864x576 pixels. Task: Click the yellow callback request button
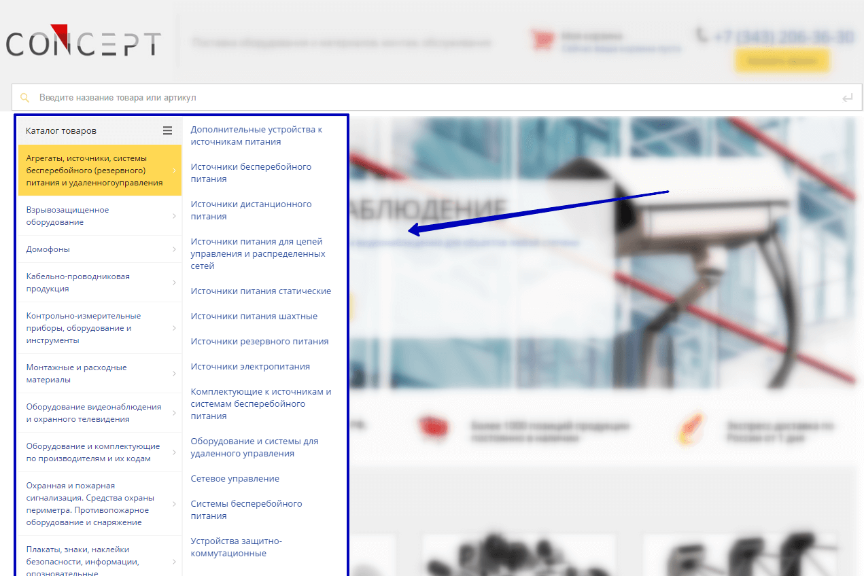click(781, 61)
